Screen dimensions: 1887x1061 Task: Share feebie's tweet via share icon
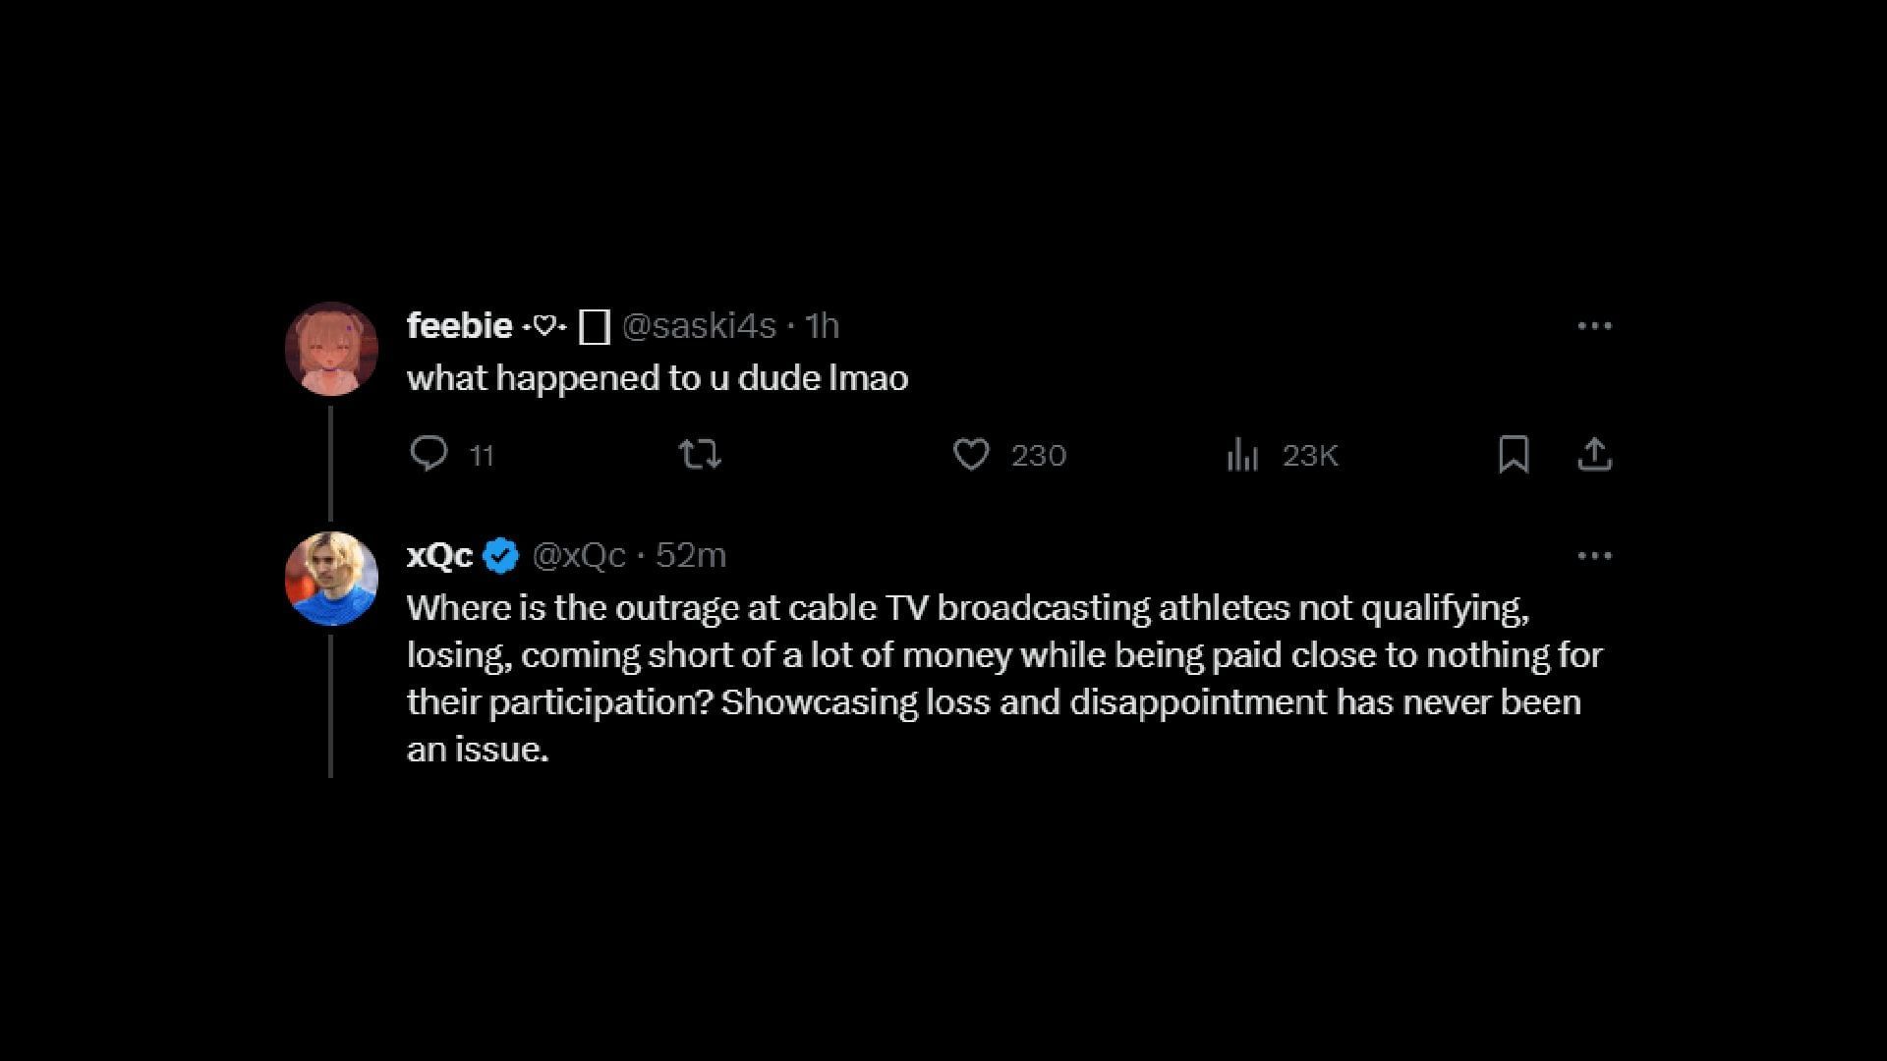[x=1594, y=454]
